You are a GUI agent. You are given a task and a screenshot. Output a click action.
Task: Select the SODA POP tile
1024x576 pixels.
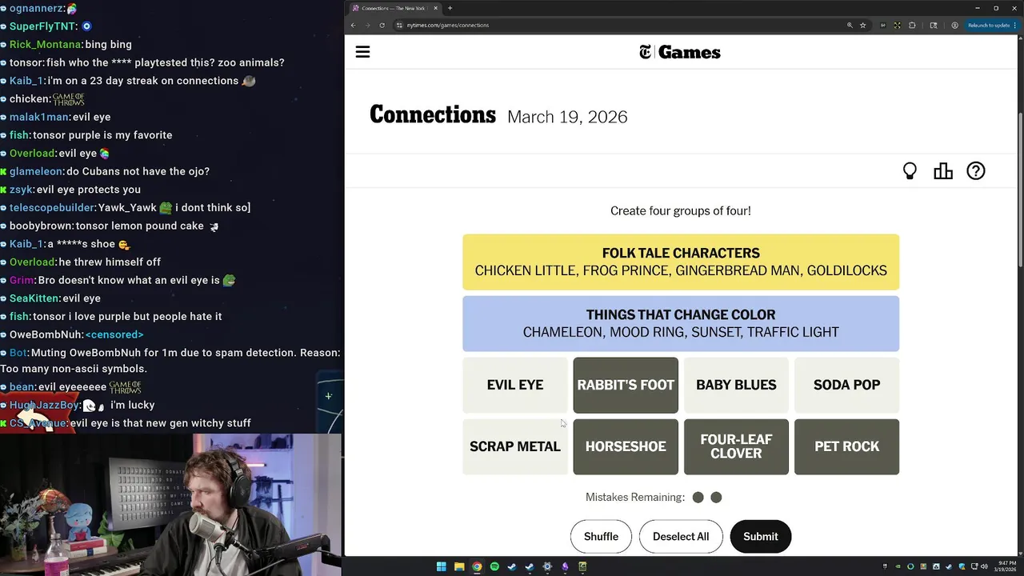click(846, 385)
